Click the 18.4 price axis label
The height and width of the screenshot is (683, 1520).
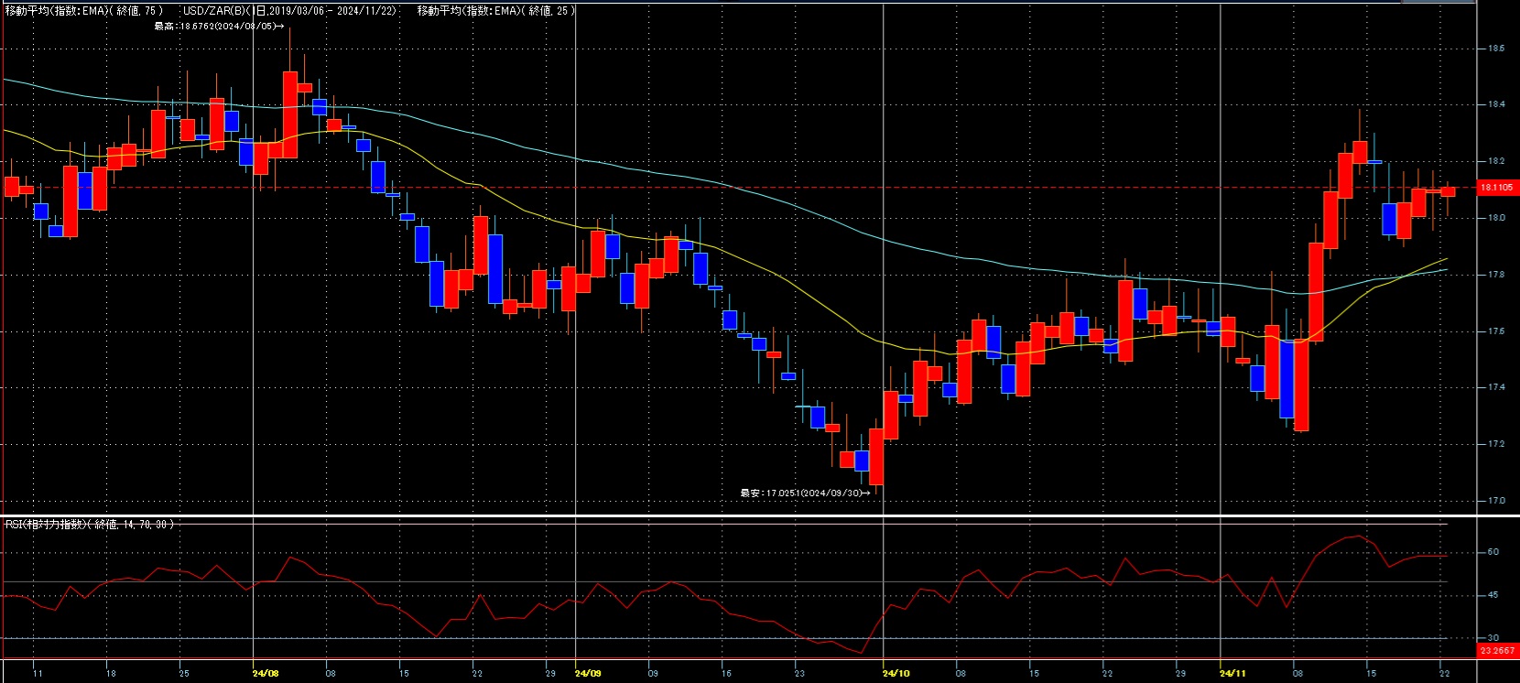(x=1495, y=104)
